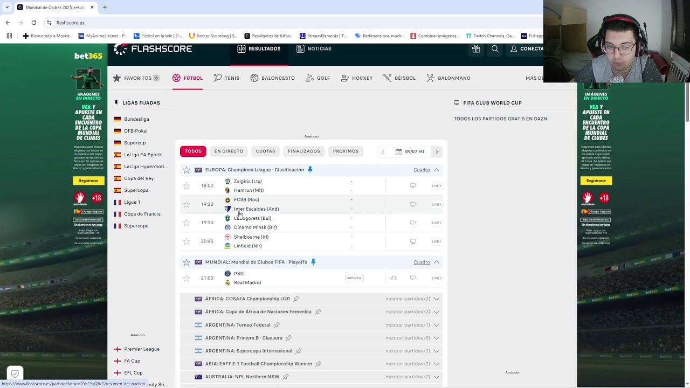
Task: Expand EAFF E-1 Football Championship Women
Action: [x=413, y=364]
